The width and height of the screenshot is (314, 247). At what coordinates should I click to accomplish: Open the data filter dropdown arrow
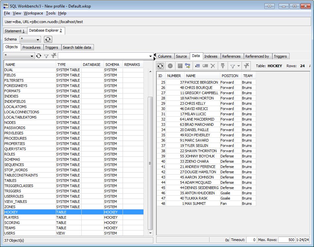coord(238,66)
